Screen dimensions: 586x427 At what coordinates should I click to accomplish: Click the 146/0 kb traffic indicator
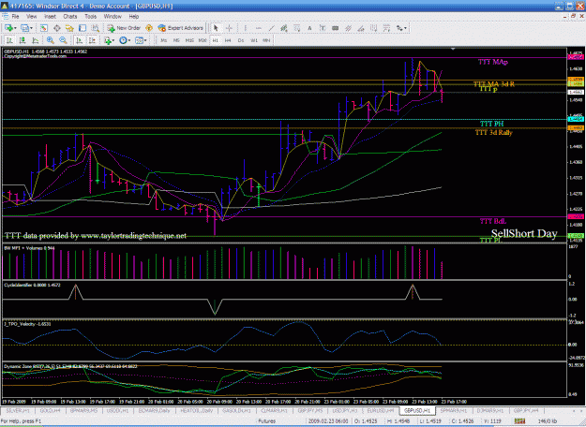coord(548,421)
